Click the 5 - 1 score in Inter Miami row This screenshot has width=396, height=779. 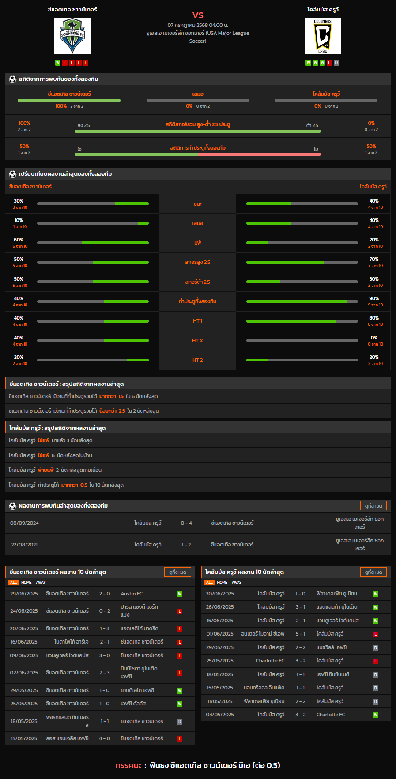click(x=301, y=634)
